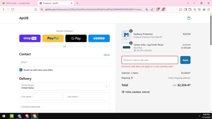212x119 pixels.
Task: Focus the discount code or gift card field
Action: [150, 60]
